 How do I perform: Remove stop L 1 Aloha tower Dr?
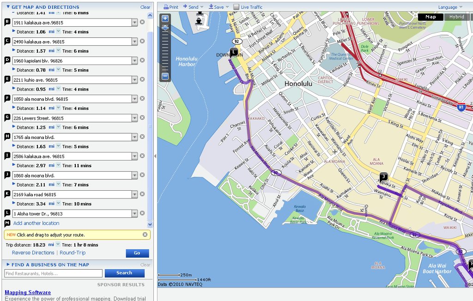pos(142,213)
